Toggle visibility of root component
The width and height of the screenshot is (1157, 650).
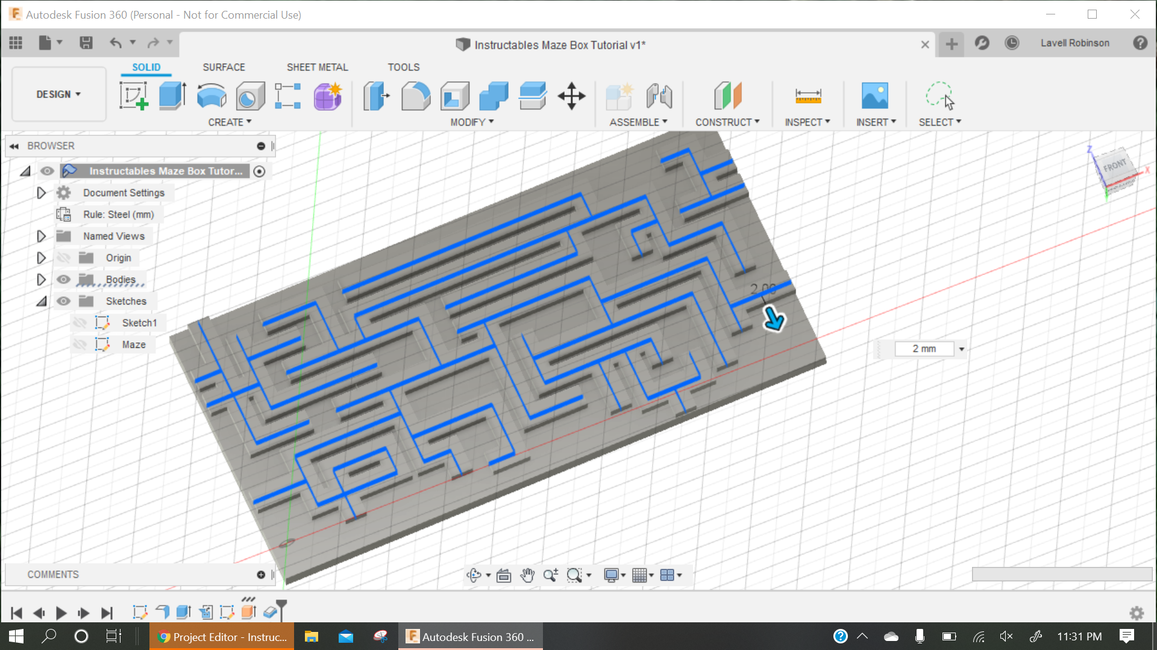[x=47, y=171]
